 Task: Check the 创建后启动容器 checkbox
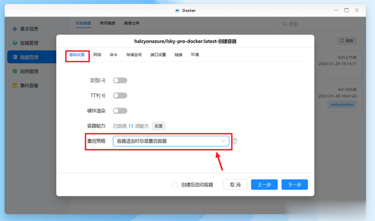[175, 185]
